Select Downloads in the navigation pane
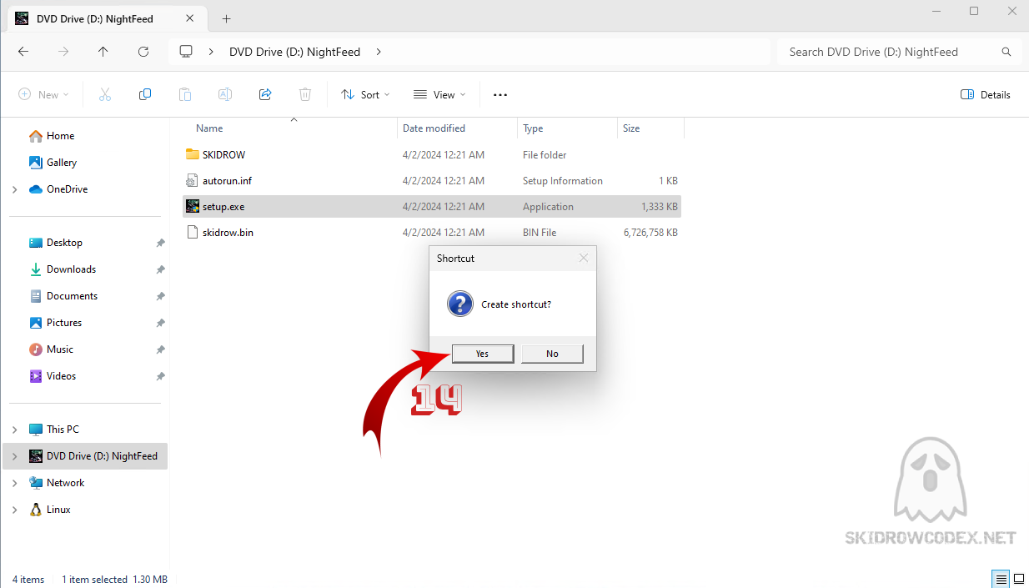Viewport: 1029px width, 588px height. 71,269
